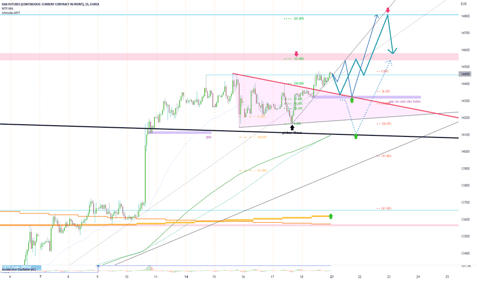Click the red 38.20% Fibonacci label
The width and height of the screenshot is (477, 281).
point(386,91)
